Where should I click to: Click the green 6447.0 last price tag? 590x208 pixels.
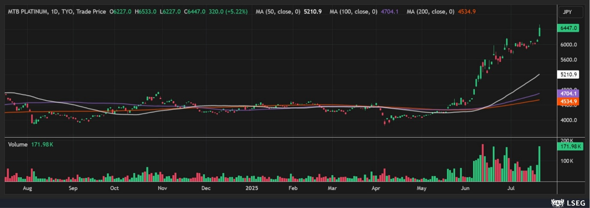569,28
